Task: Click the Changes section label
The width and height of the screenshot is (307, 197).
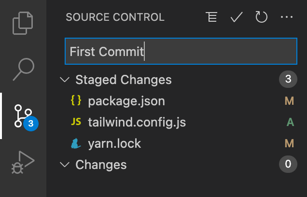Action: (101, 165)
